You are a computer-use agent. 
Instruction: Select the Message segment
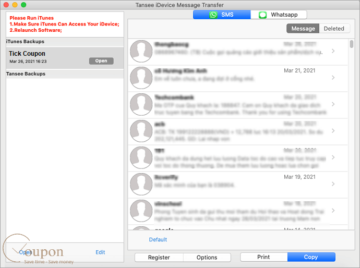coord(303,29)
